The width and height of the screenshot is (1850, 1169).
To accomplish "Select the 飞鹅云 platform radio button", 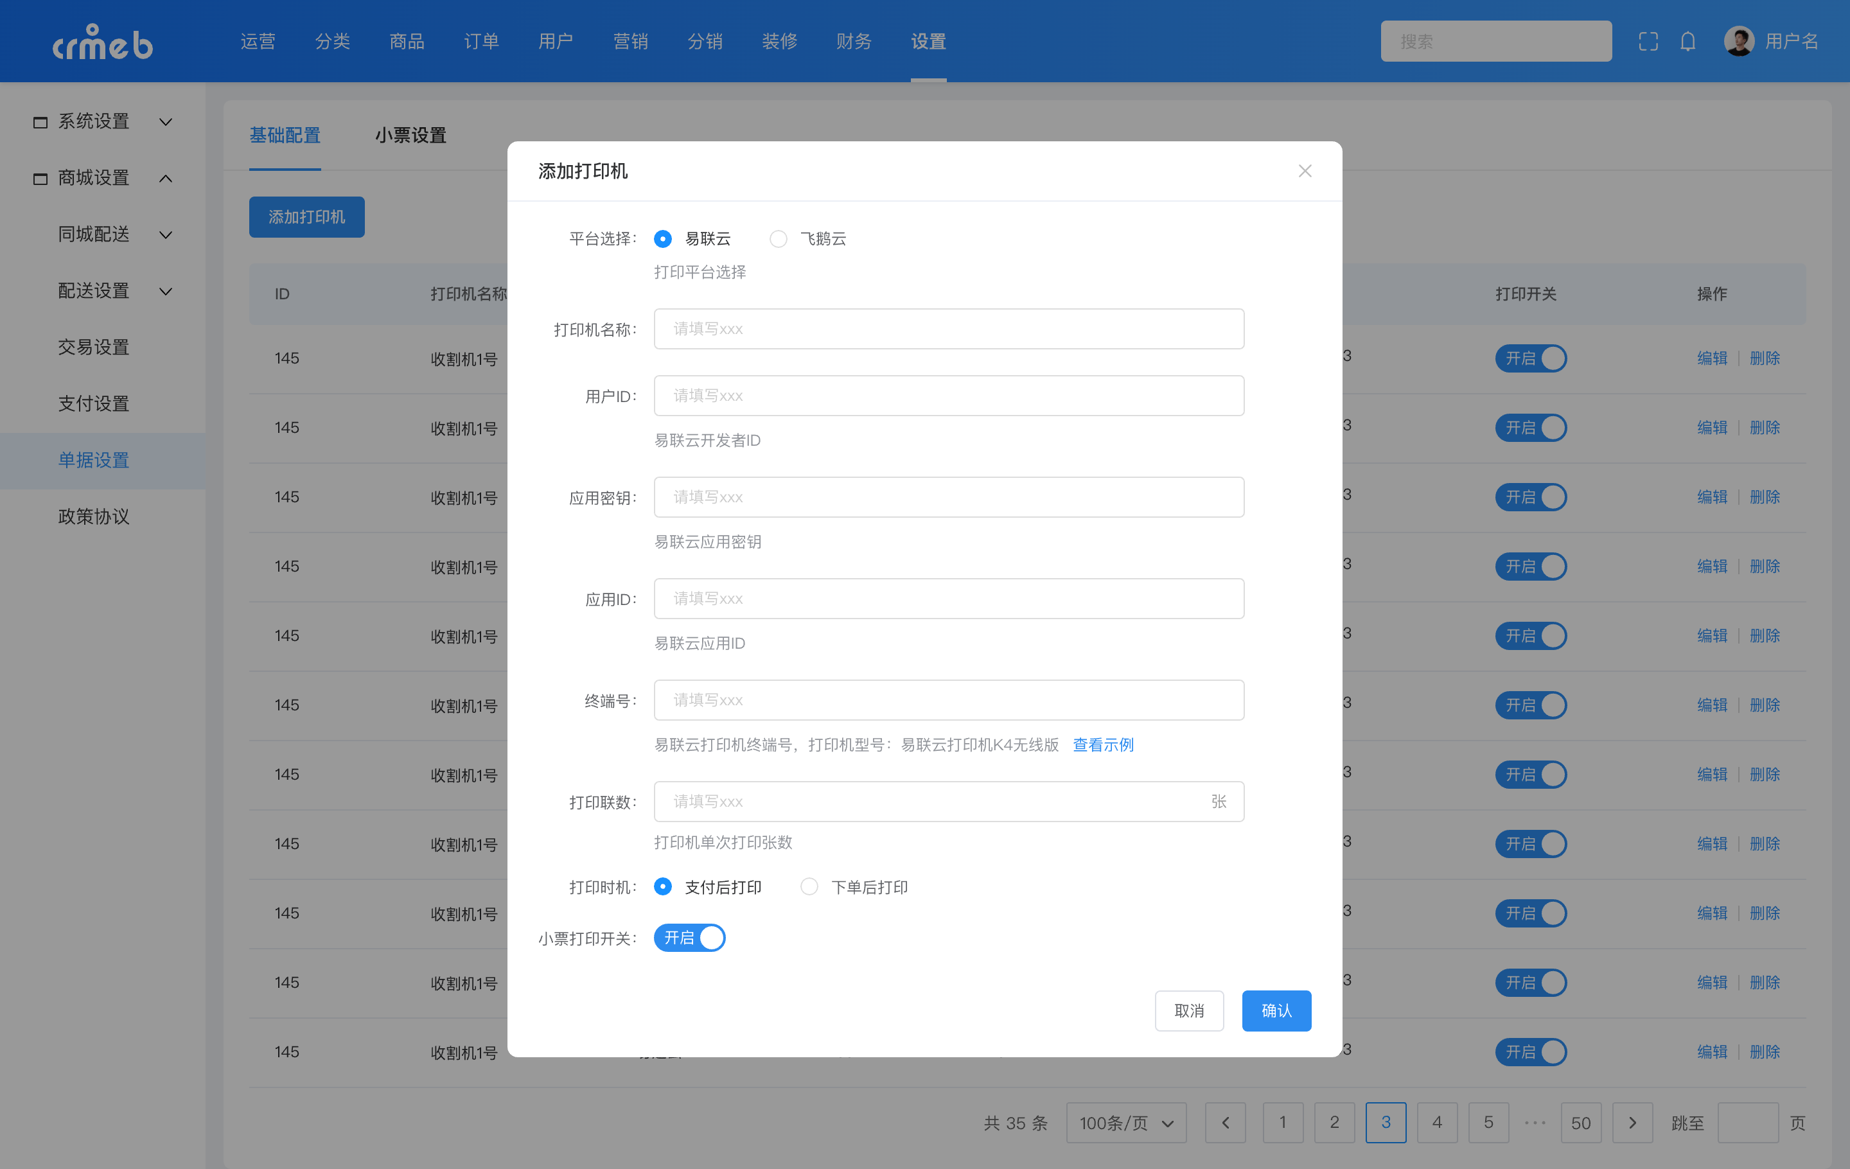I will click(x=779, y=239).
